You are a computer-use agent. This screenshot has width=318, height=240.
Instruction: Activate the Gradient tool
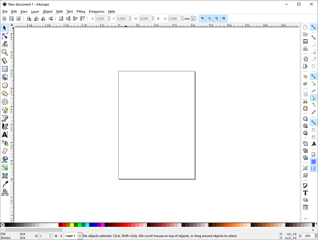[5, 168]
